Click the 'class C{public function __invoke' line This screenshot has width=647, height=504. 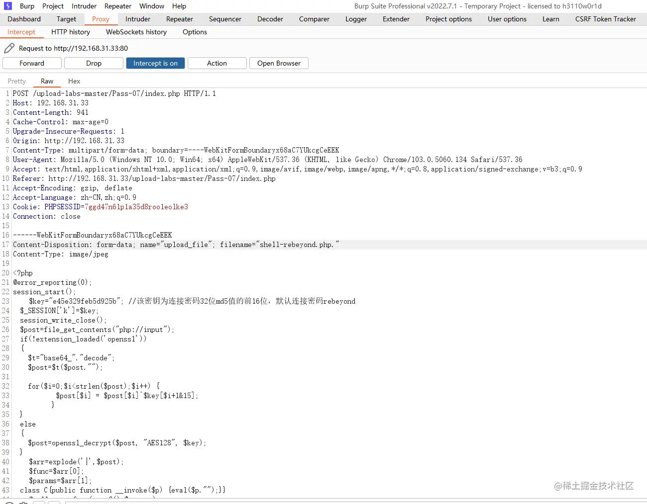click(x=123, y=490)
